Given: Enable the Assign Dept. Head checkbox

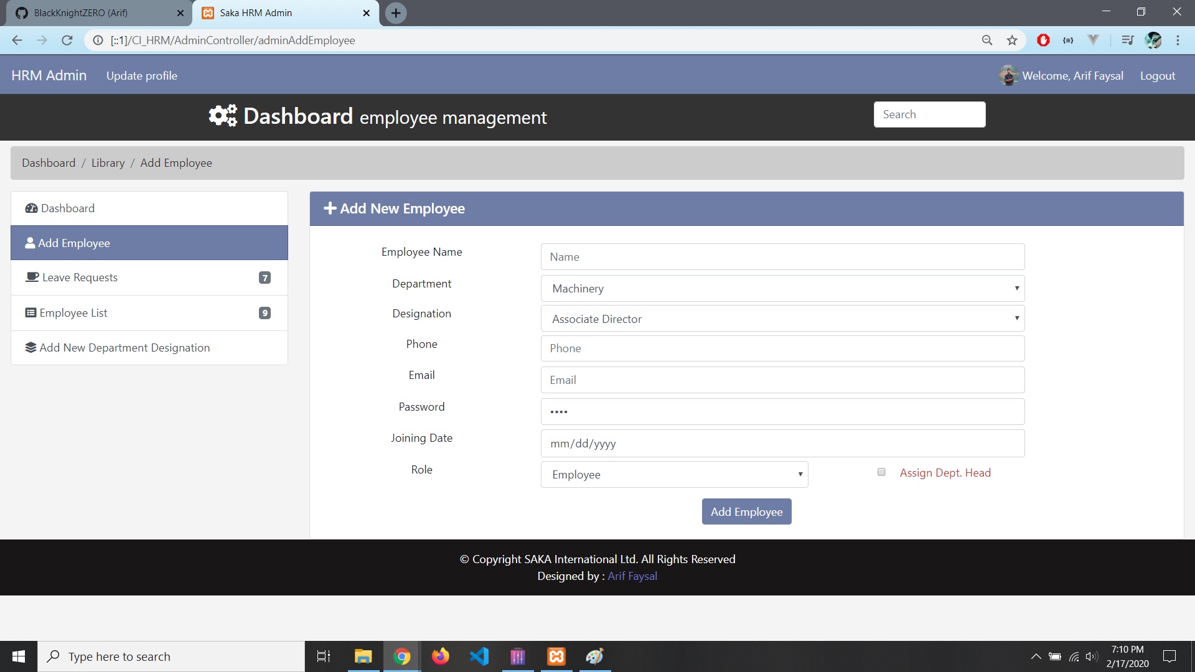Looking at the screenshot, I should click(x=881, y=472).
